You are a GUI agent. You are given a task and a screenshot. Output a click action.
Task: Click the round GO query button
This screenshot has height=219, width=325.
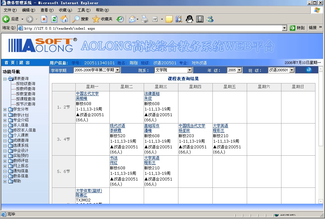[308, 70]
